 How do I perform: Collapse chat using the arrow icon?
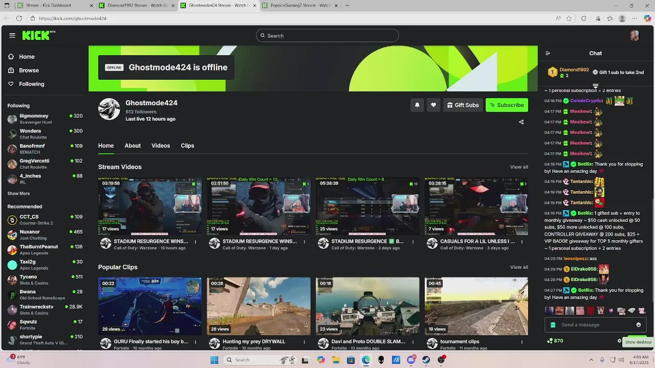[x=548, y=53]
